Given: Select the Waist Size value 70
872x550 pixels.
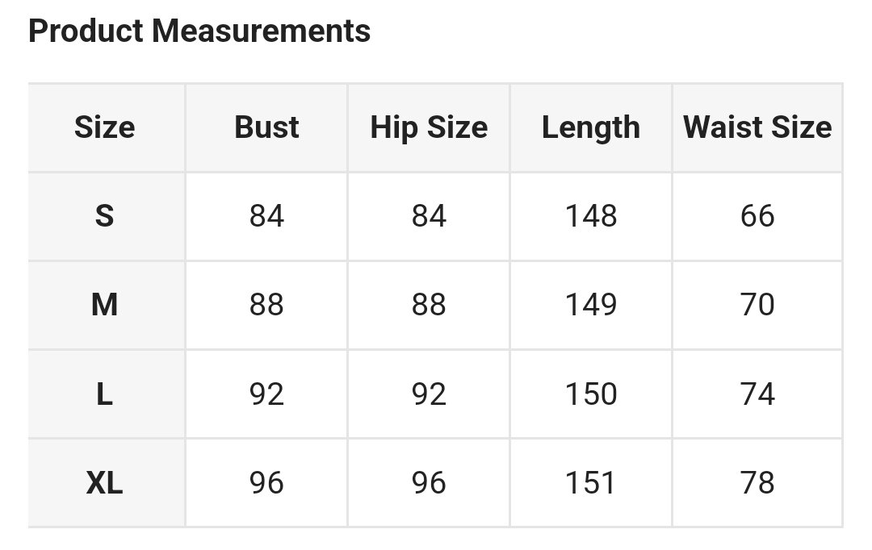Looking at the screenshot, I should (757, 305).
